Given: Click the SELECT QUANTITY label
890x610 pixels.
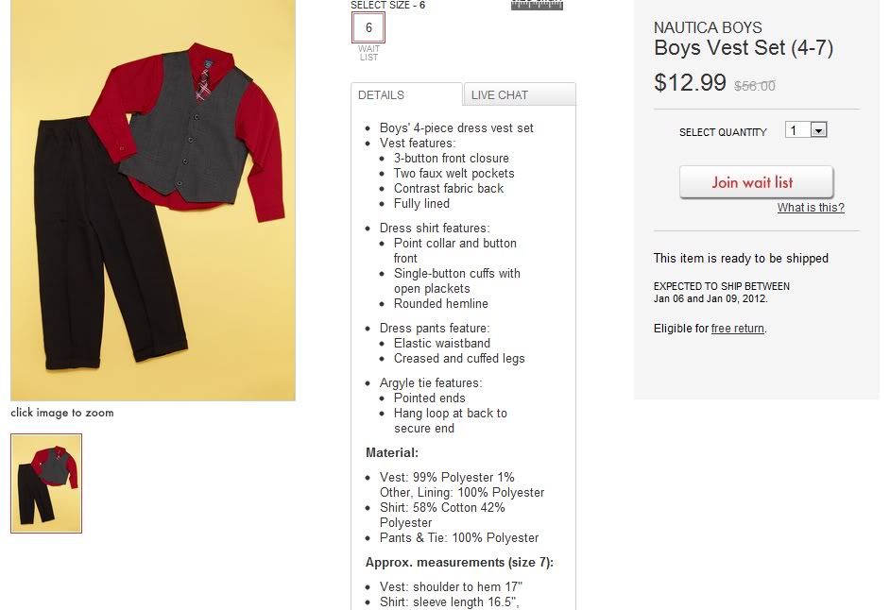Looking at the screenshot, I should [x=723, y=132].
